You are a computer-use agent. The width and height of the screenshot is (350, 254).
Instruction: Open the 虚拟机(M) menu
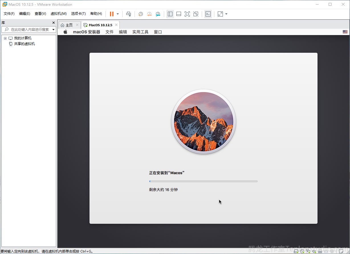point(58,14)
